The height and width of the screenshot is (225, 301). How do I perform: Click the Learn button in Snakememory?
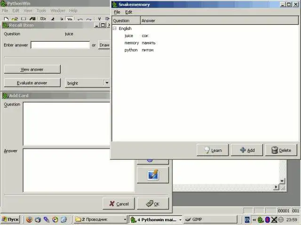213,150
